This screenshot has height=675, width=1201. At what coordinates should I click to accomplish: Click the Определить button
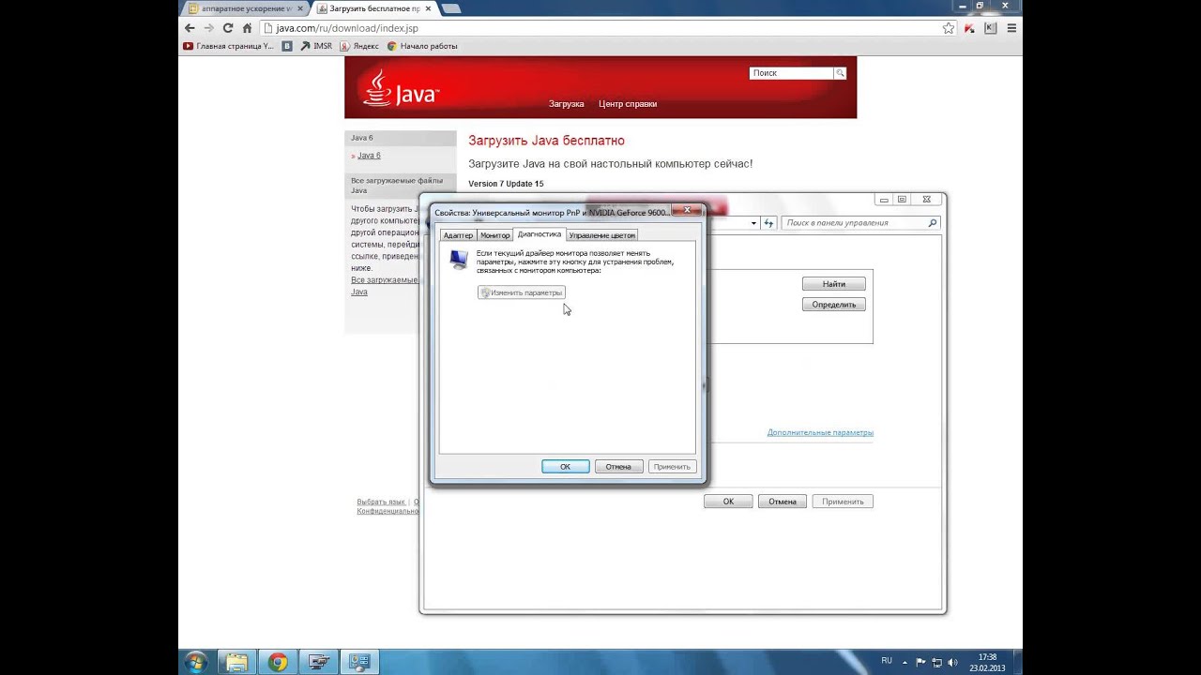coord(834,305)
